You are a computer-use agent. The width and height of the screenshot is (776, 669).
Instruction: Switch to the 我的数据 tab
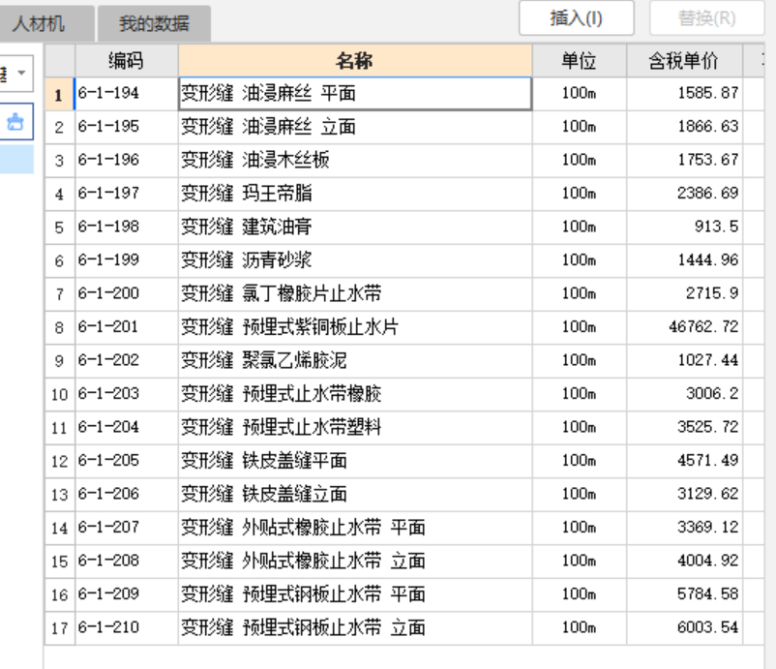point(154,23)
